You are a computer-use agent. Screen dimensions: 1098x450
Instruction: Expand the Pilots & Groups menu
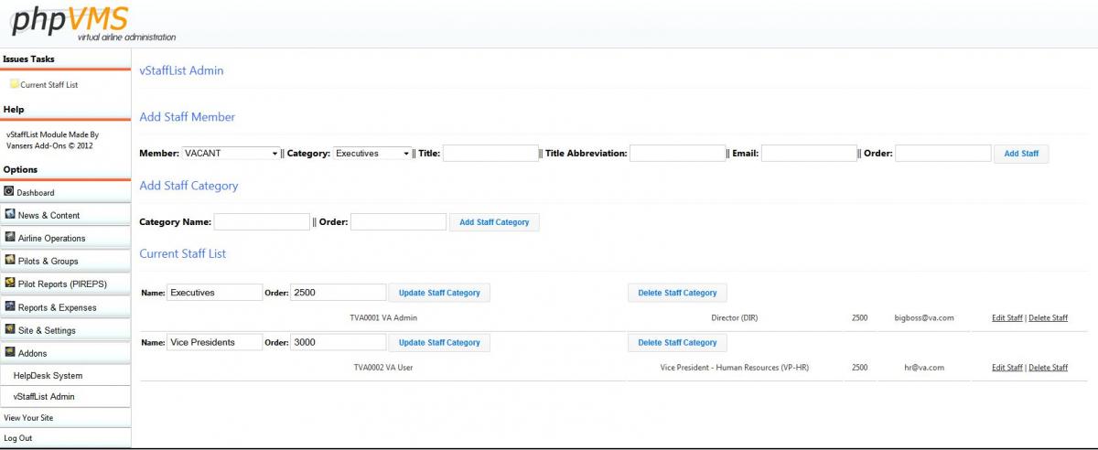[65, 261]
